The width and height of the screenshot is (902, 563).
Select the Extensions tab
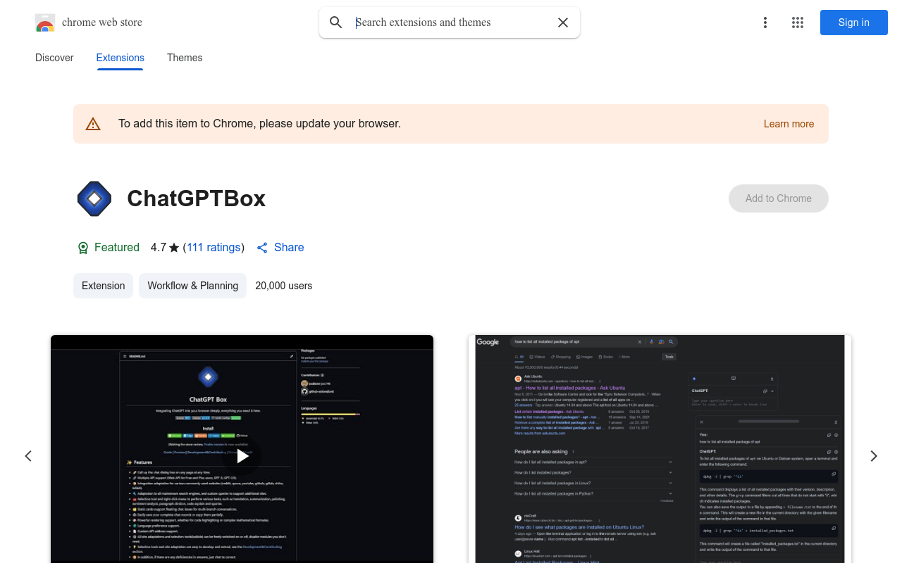click(x=121, y=58)
